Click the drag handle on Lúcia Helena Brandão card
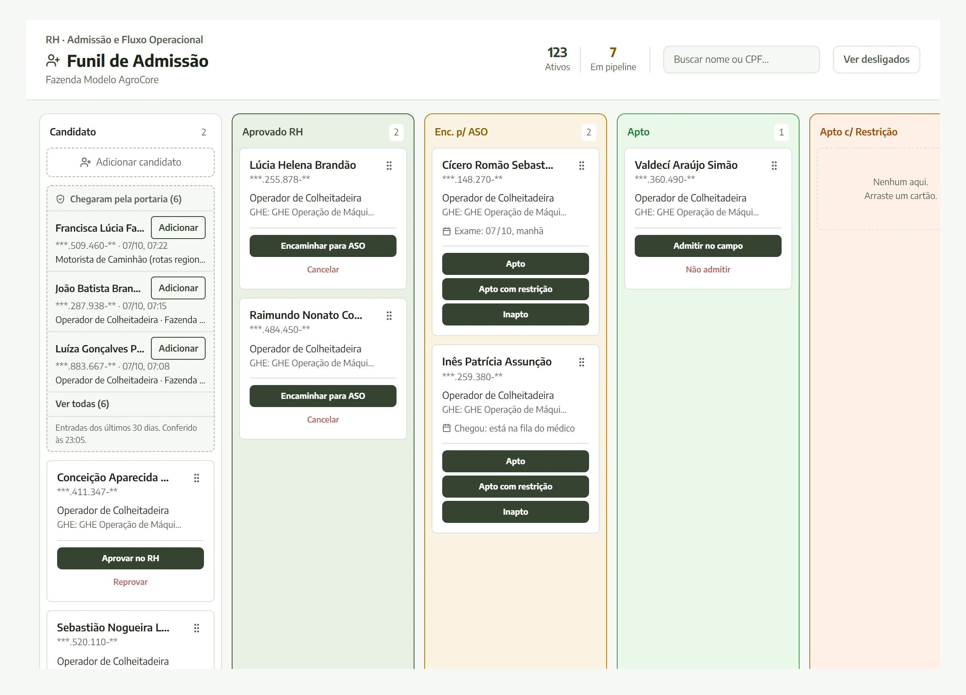 (x=389, y=165)
